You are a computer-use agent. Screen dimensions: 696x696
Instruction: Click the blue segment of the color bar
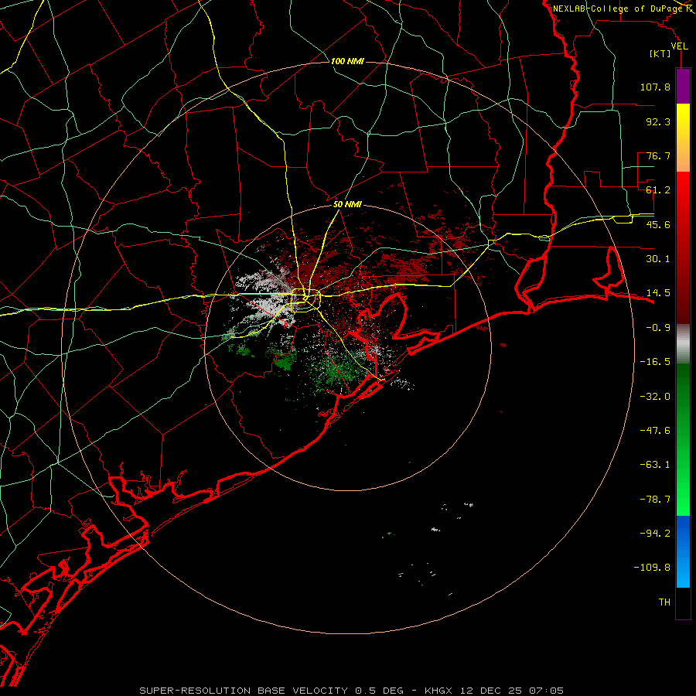click(683, 551)
